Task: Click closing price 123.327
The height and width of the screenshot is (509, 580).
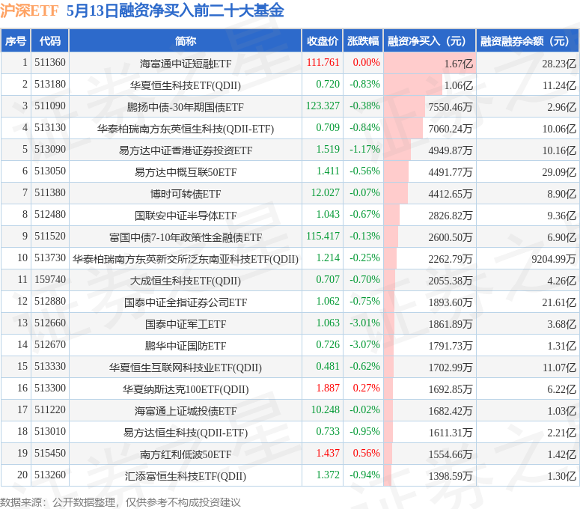Action: (323, 106)
